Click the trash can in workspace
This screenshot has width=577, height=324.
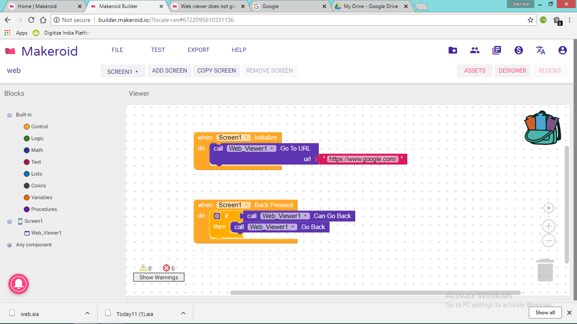pyautogui.click(x=545, y=270)
